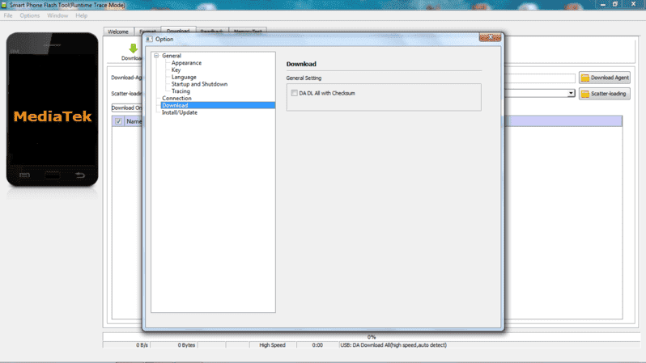The height and width of the screenshot is (363, 646).
Task: Enable DA DL All with Checksum checkbox
Action: coord(294,93)
